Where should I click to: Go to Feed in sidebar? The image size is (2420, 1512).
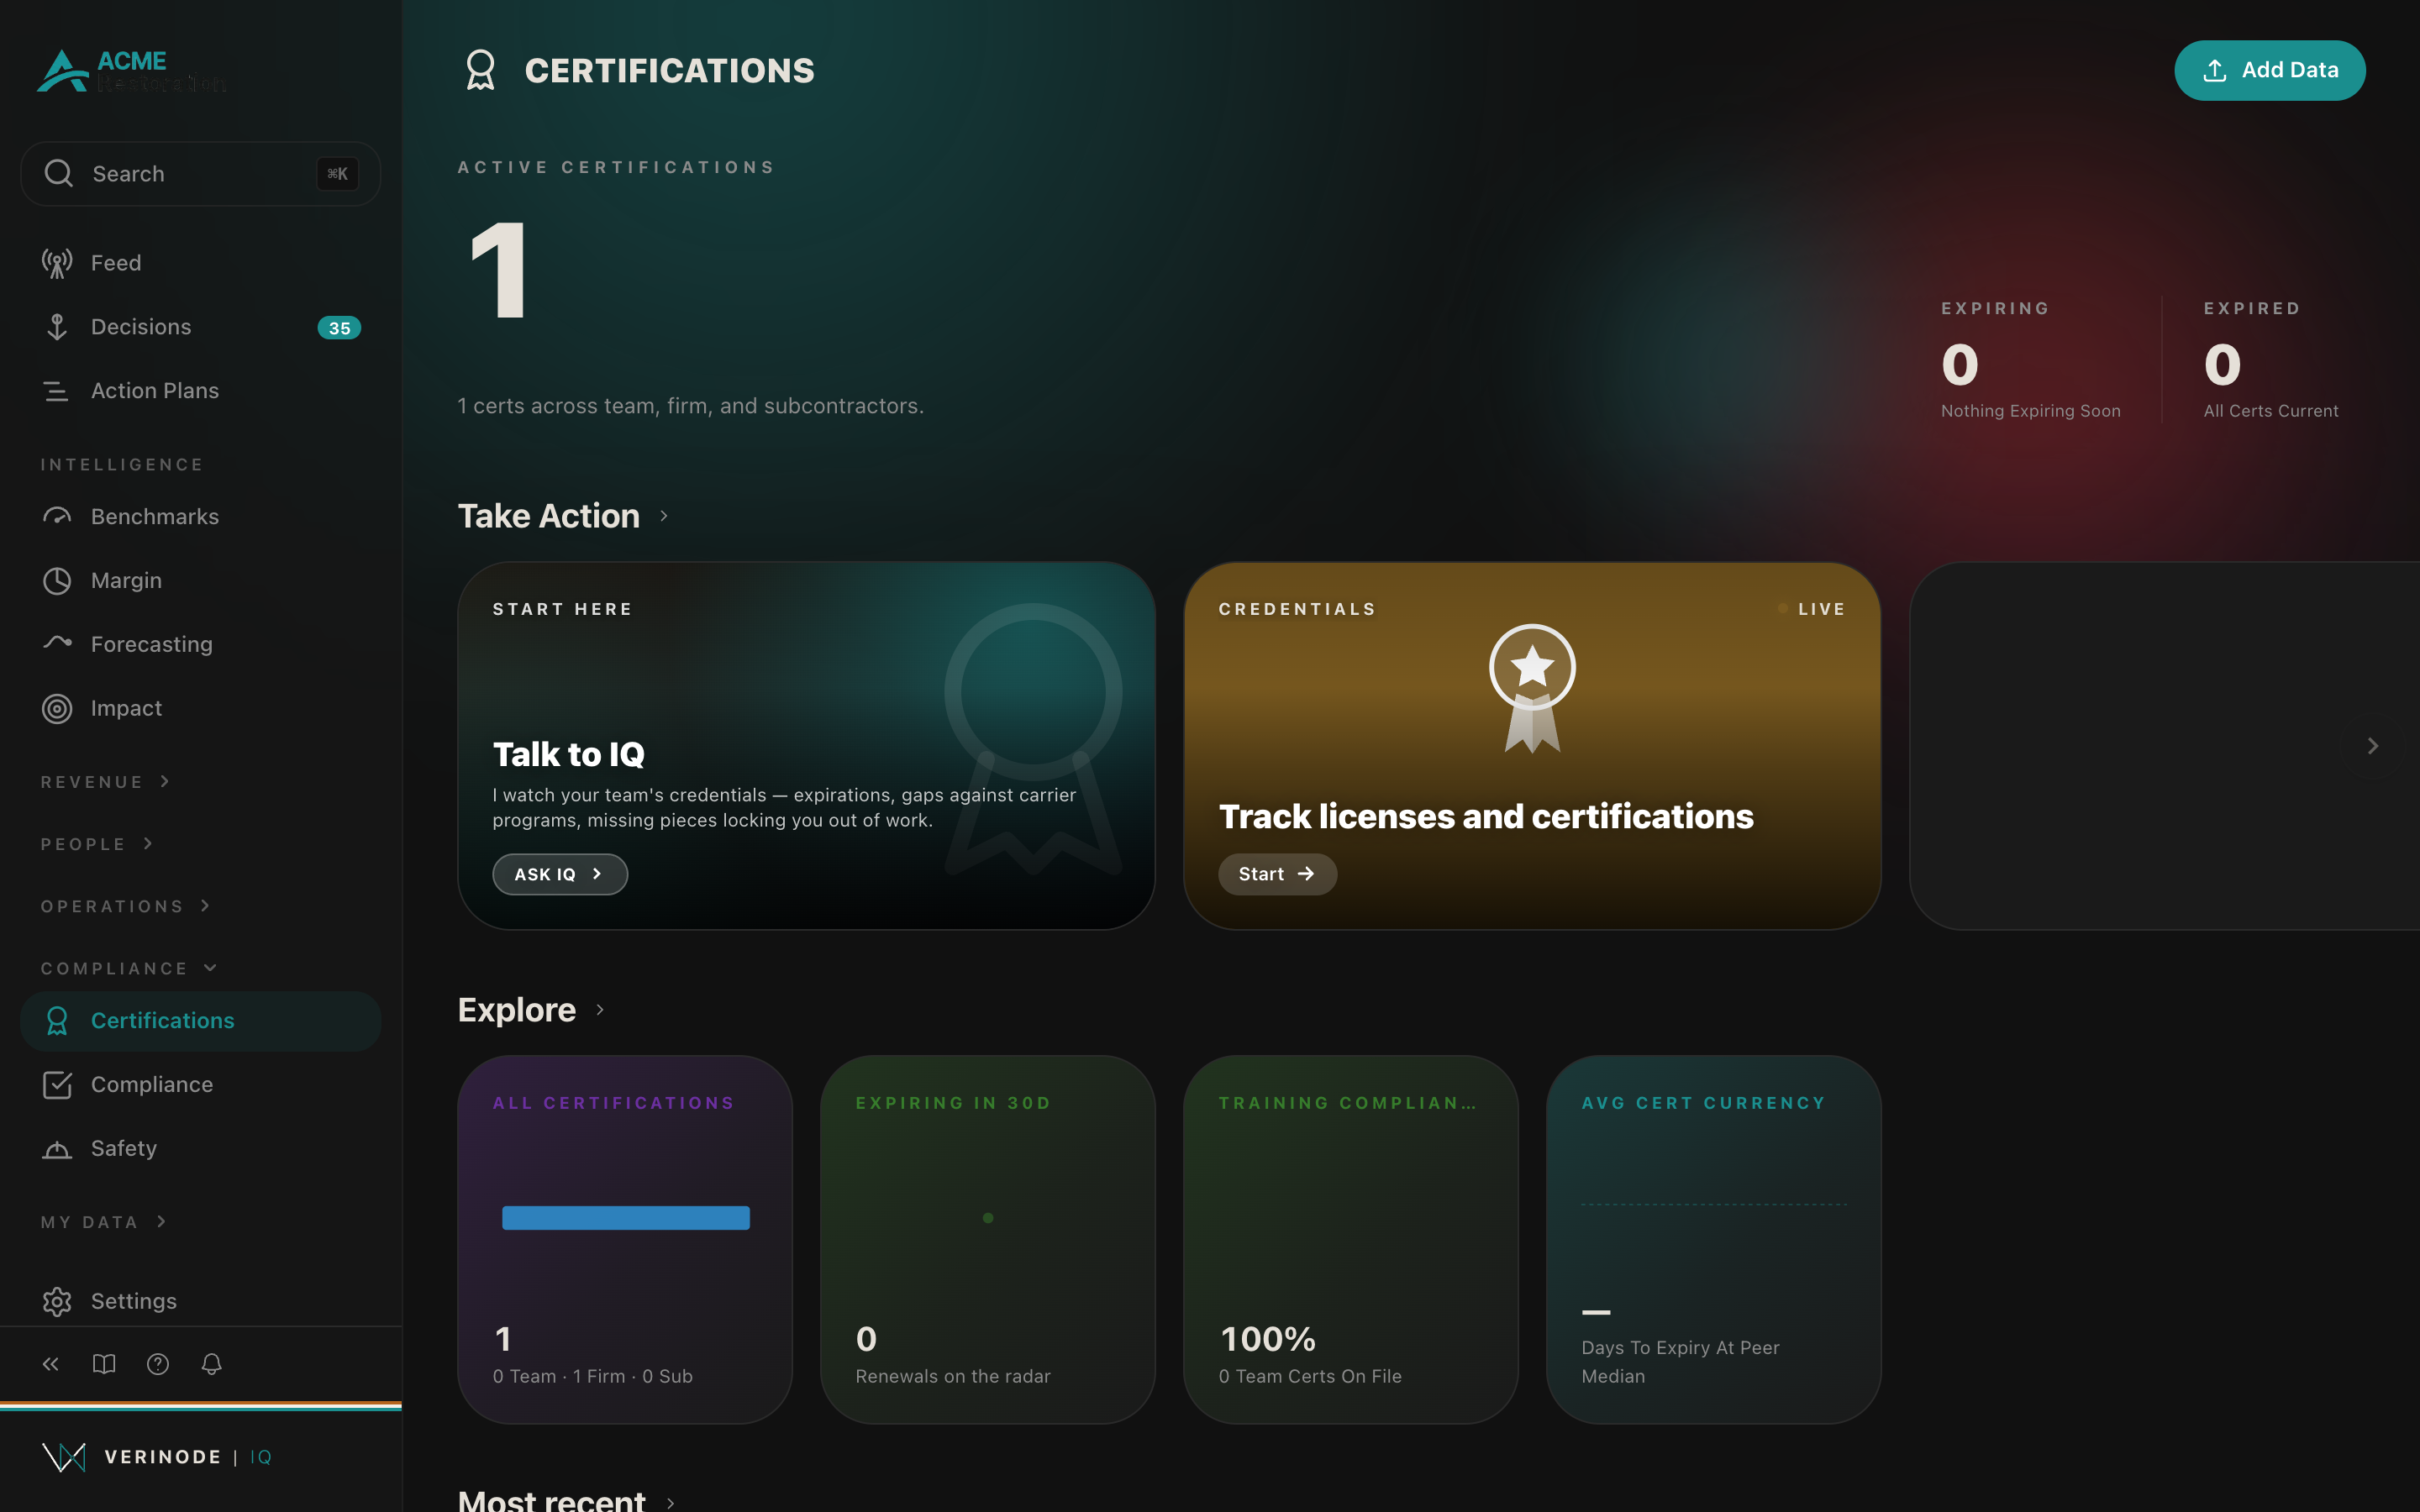tap(200, 263)
